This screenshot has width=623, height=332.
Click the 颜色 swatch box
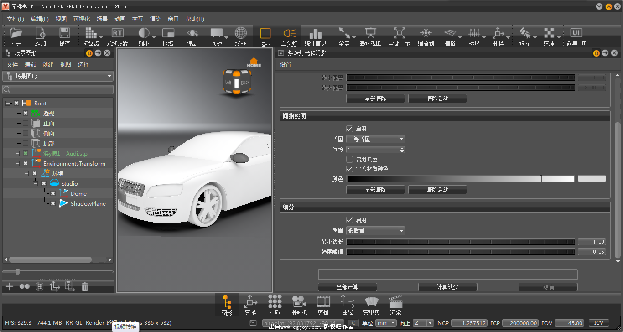pyautogui.click(x=592, y=179)
